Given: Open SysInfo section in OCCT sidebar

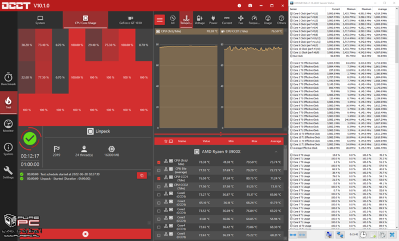Looking at the screenshot, I should click(x=8, y=149).
